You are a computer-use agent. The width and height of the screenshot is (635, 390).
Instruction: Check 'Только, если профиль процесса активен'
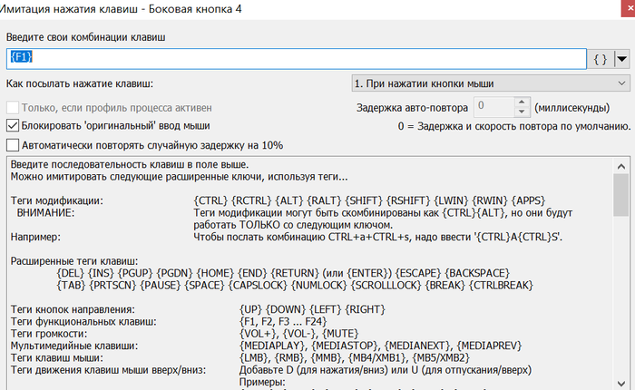[13, 107]
